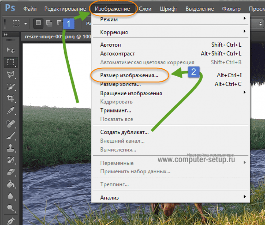Choose Показать все menu entry
Image resolution: width=265 pixels, height=225 pixels.
(x=171, y=119)
